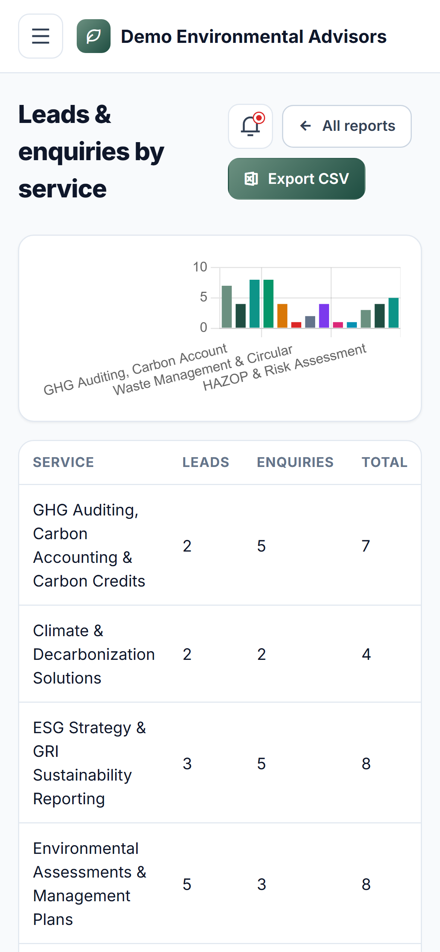Screen dimensions: 440x952
Task: Sort by LEADS column header
Action: [206, 462]
